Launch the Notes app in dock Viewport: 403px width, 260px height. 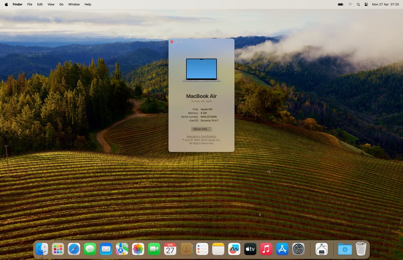click(218, 249)
